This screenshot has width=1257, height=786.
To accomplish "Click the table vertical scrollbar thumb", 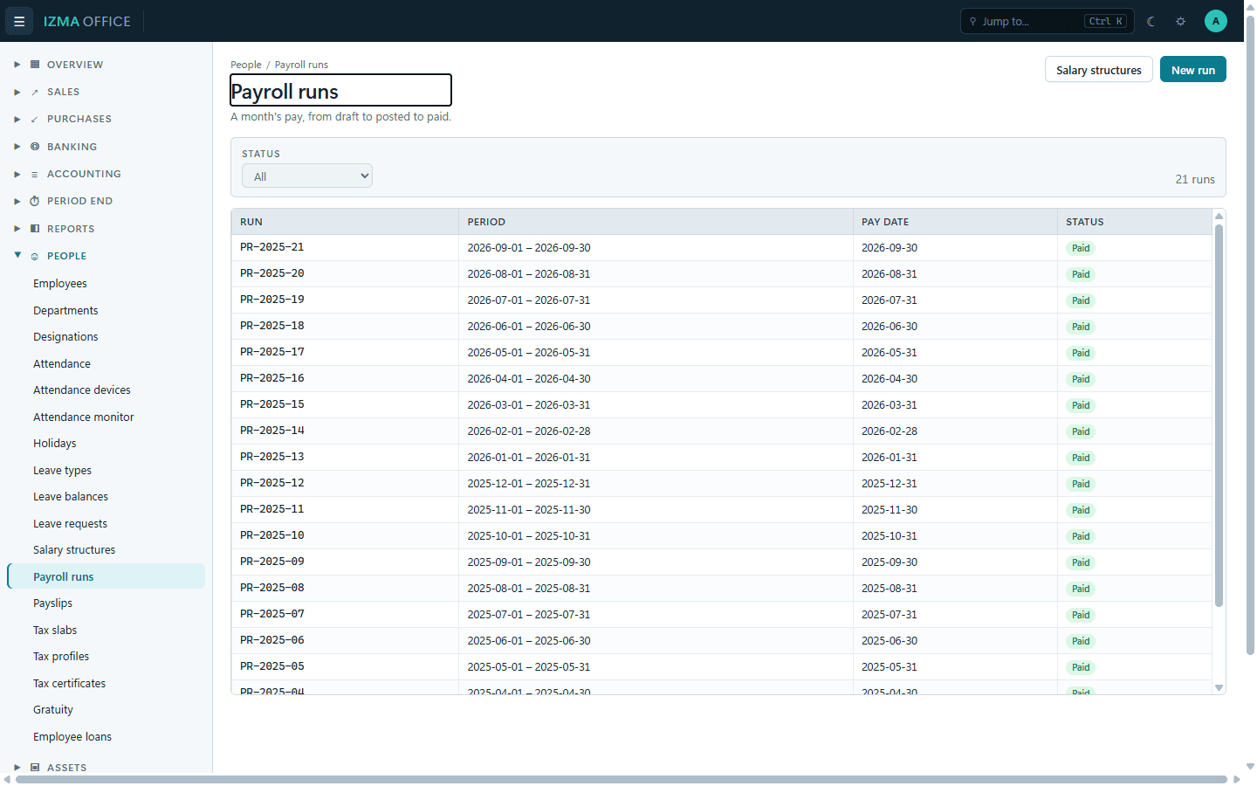I will click(1219, 415).
